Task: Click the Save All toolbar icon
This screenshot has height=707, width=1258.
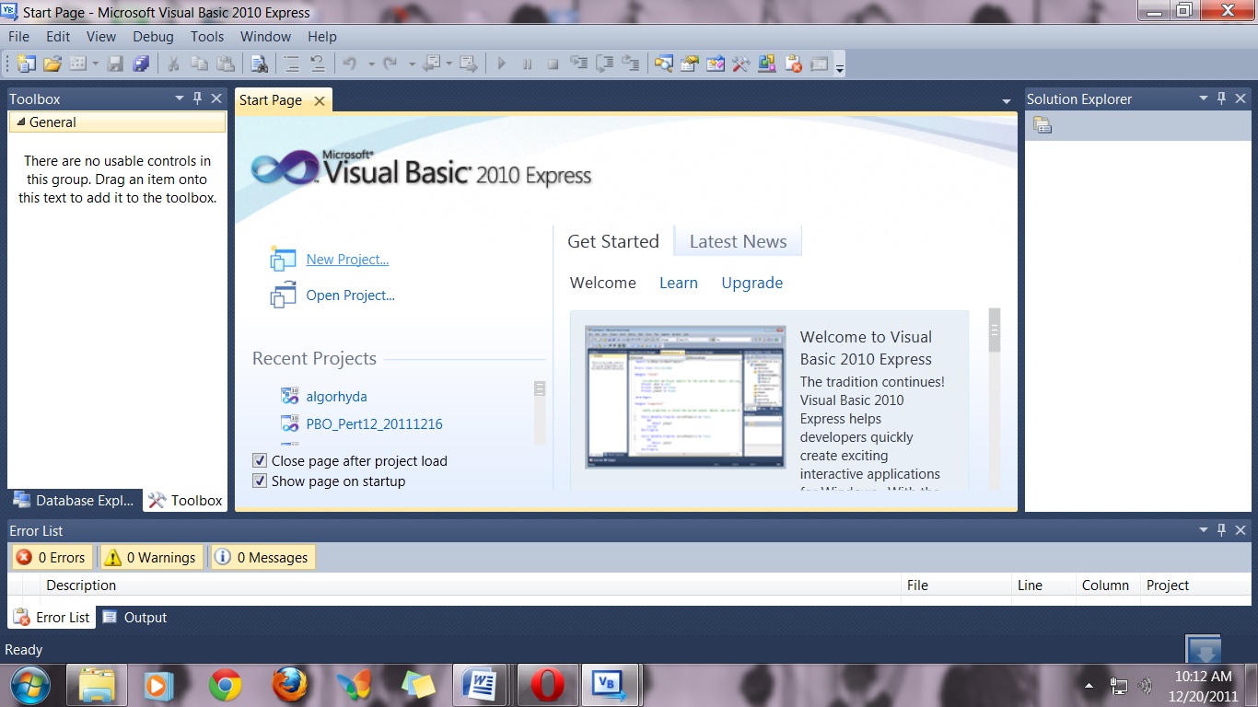Action: click(141, 64)
